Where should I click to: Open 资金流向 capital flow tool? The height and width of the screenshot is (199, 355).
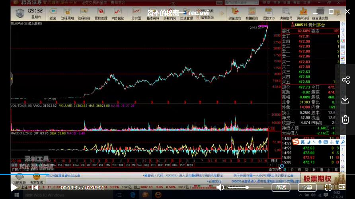click(234, 14)
